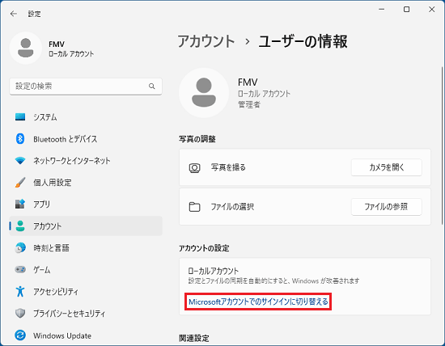Click アカウント breadcrumb in the title
The height and width of the screenshot is (346, 445).
point(206,41)
